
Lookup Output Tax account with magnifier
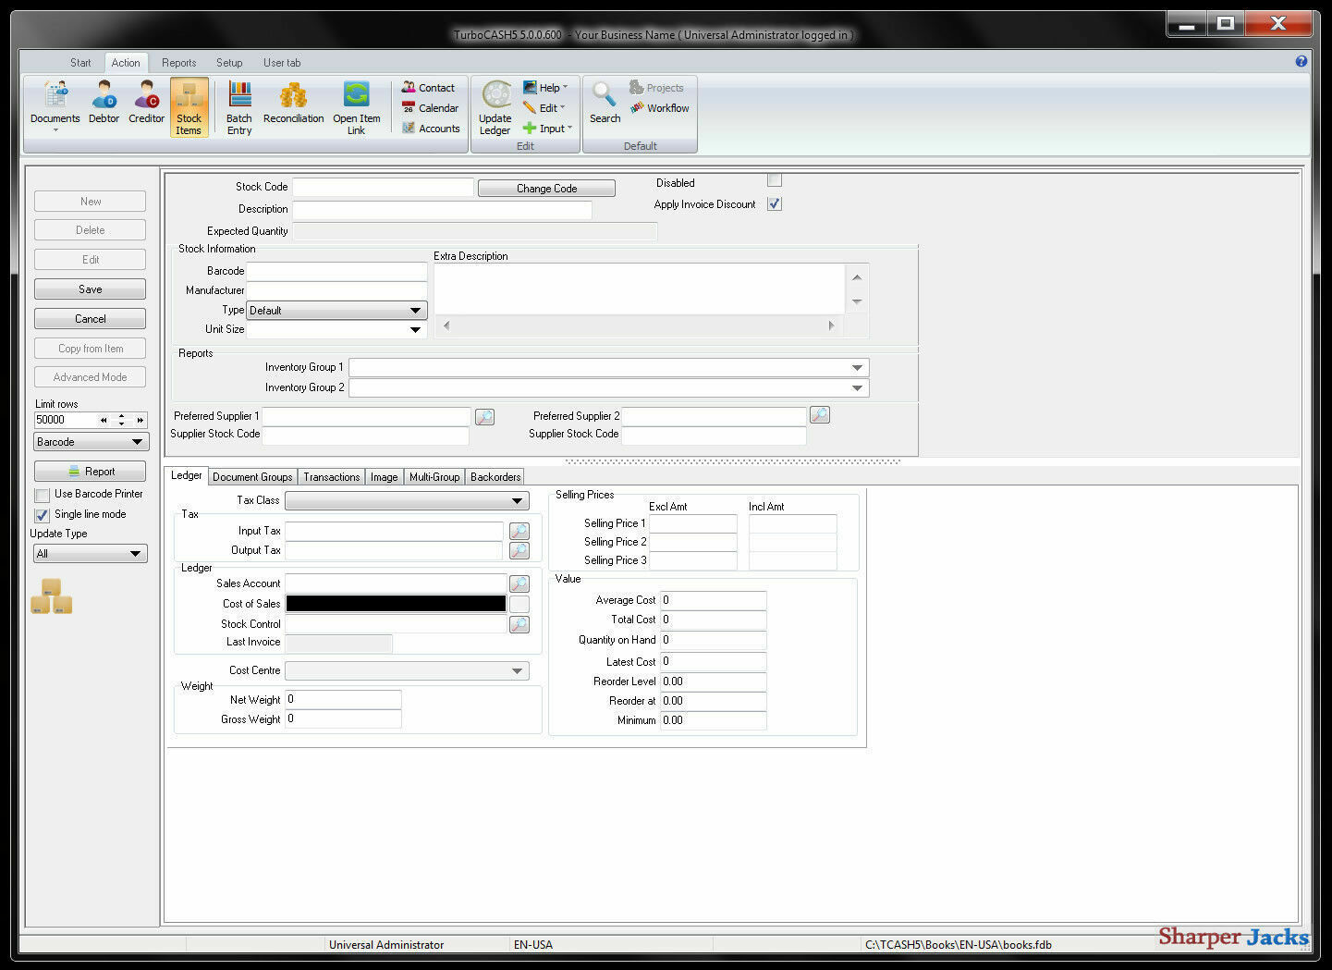(x=519, y=550)
